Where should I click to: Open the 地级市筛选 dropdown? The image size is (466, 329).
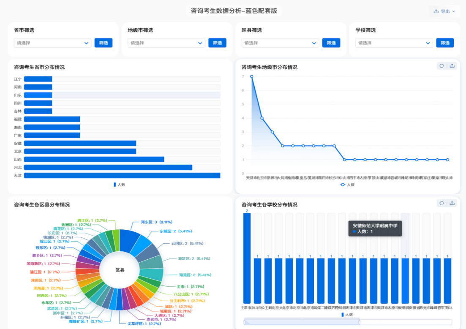(166, 43)
